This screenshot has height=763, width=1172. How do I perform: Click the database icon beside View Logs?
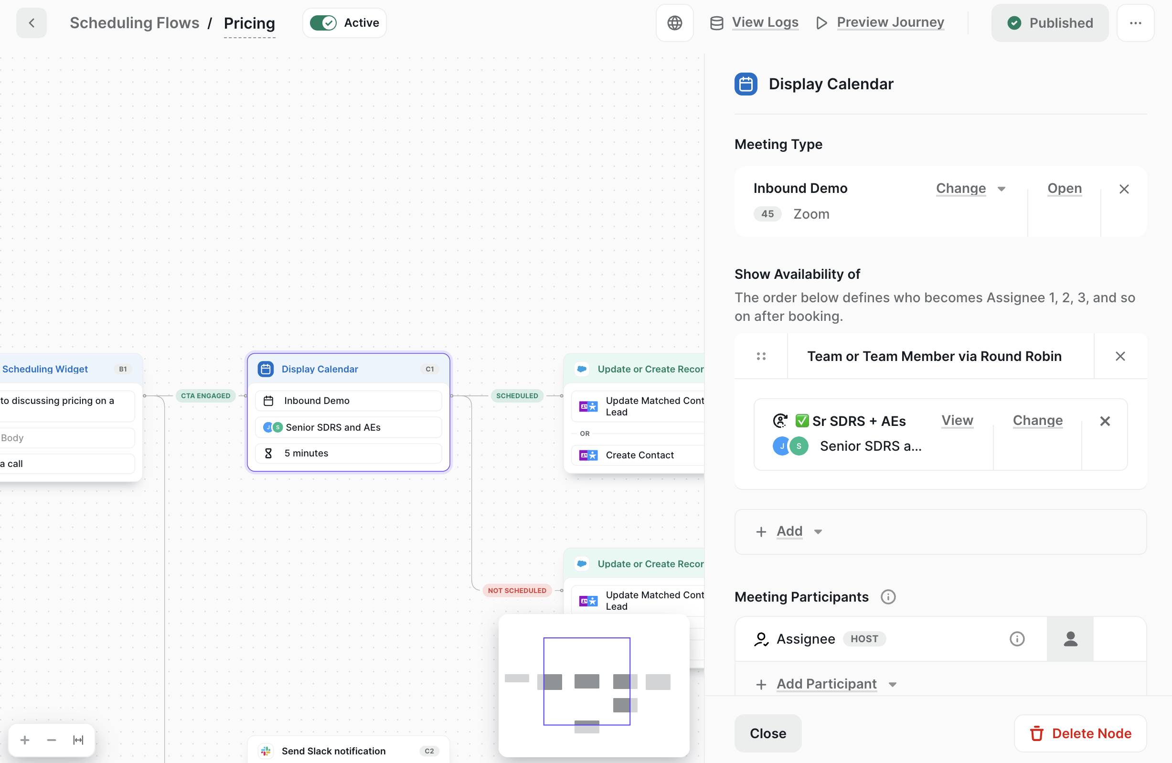[716, 23]
